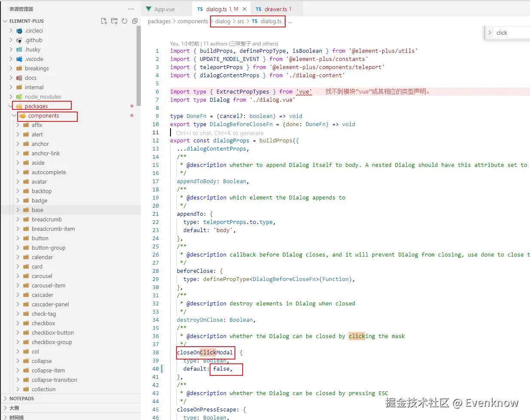Expand the internal folder
Screen dimensions: 530x420
[x=11, y=87]
